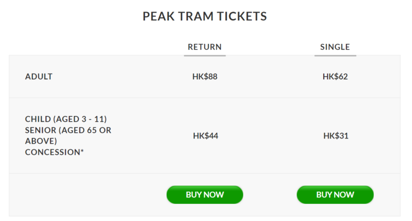Click the asterisk after Concession
412x221 pixels.
[82, 150]
